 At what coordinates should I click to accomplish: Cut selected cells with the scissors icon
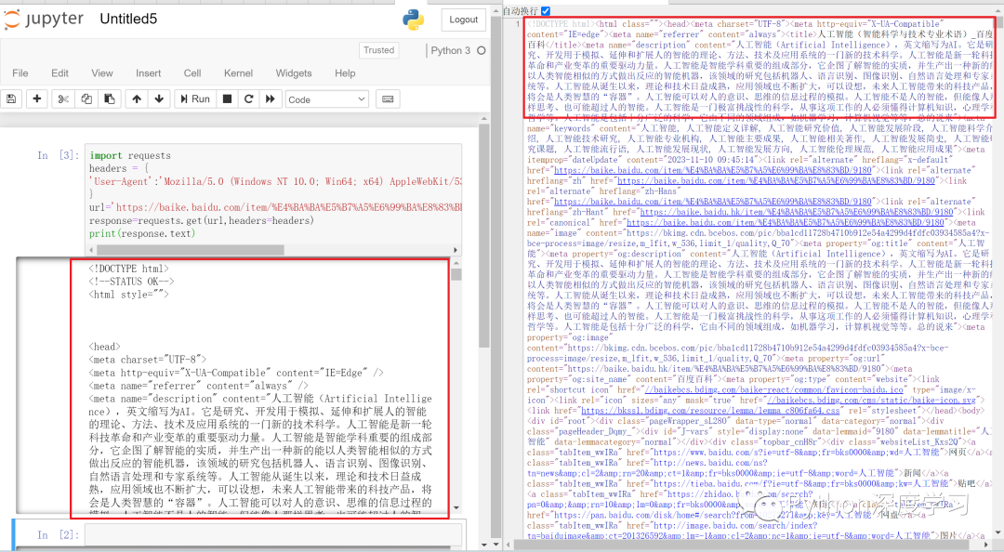(63, 99)
